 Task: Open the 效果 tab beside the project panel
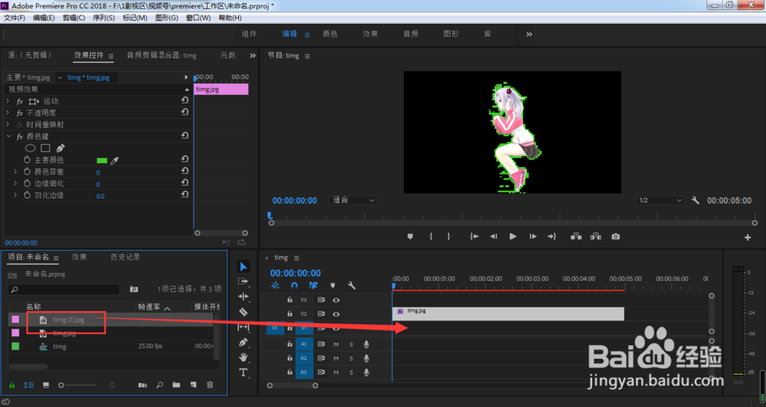[x=79, y=257]
